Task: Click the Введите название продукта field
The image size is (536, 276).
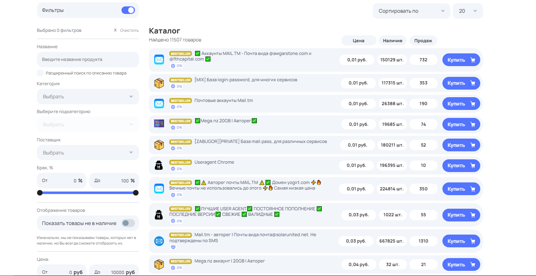Action: point(88,59)
